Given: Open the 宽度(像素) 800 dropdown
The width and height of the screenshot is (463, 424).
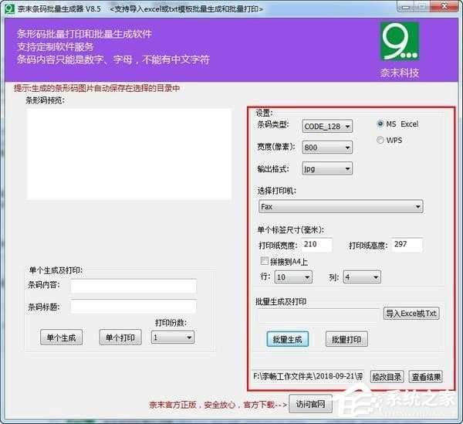Looking at the screenshot, I should pyautogui.click(x=327, y=148).
